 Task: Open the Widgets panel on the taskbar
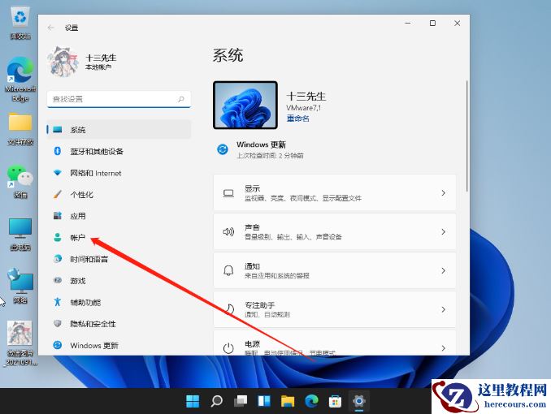tap(264, 401)
